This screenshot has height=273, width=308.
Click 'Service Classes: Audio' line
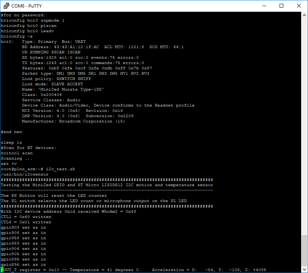coord(51,100)
